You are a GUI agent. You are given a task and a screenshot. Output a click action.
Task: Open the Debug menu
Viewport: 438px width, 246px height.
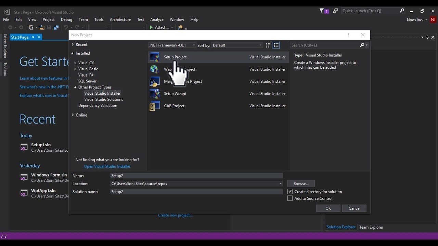point(67,19)
